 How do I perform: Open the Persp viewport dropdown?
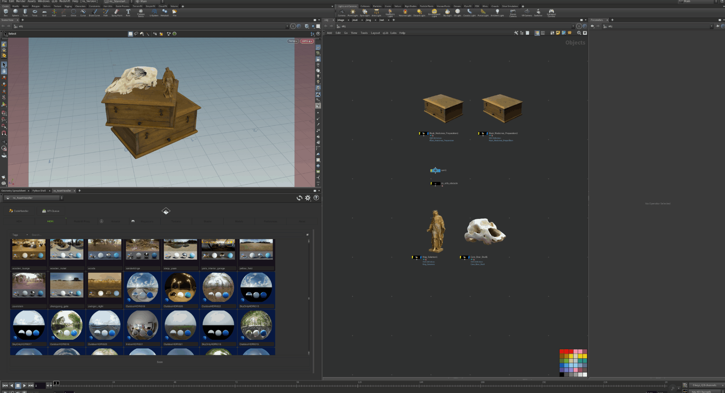point(293,41)
